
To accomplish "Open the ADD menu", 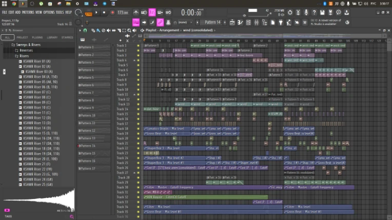I will [x=18, y=12].
